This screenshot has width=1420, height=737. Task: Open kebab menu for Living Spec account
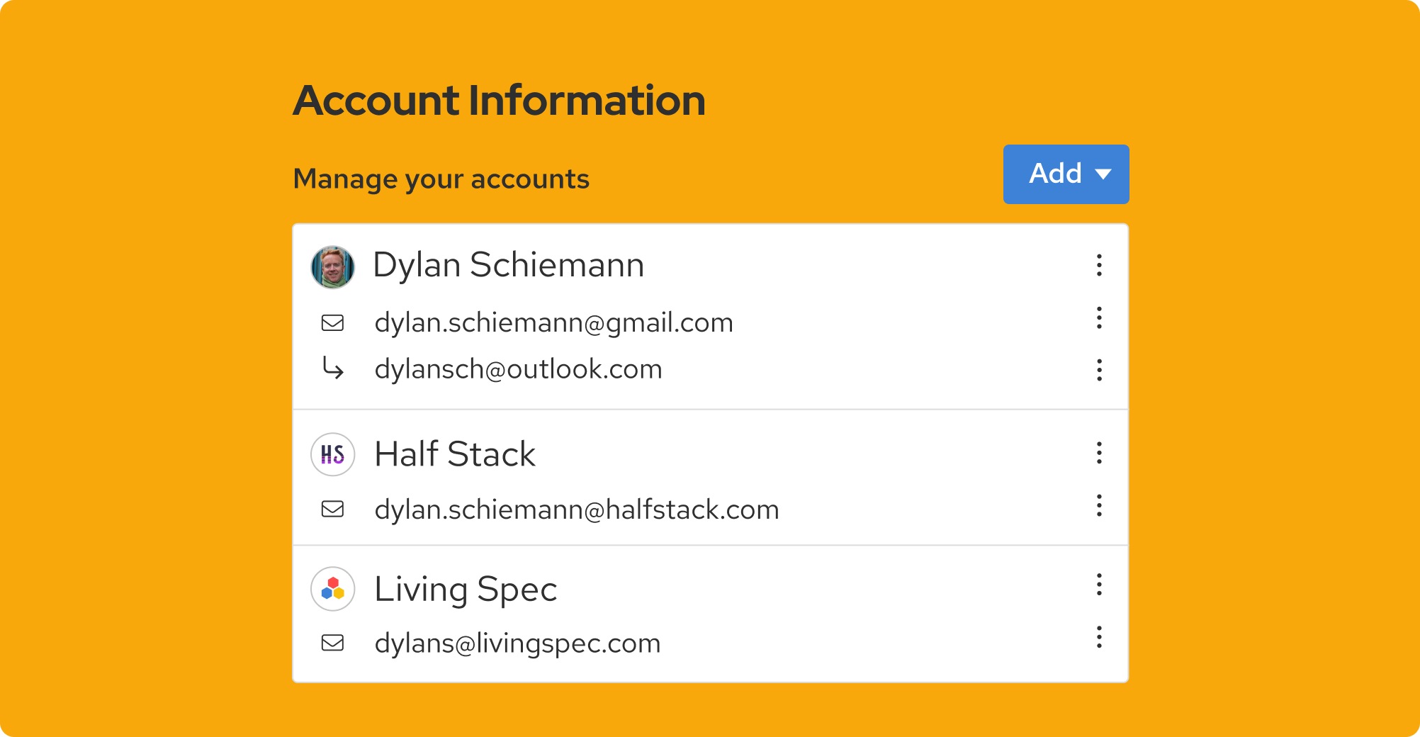point(1099,585)
